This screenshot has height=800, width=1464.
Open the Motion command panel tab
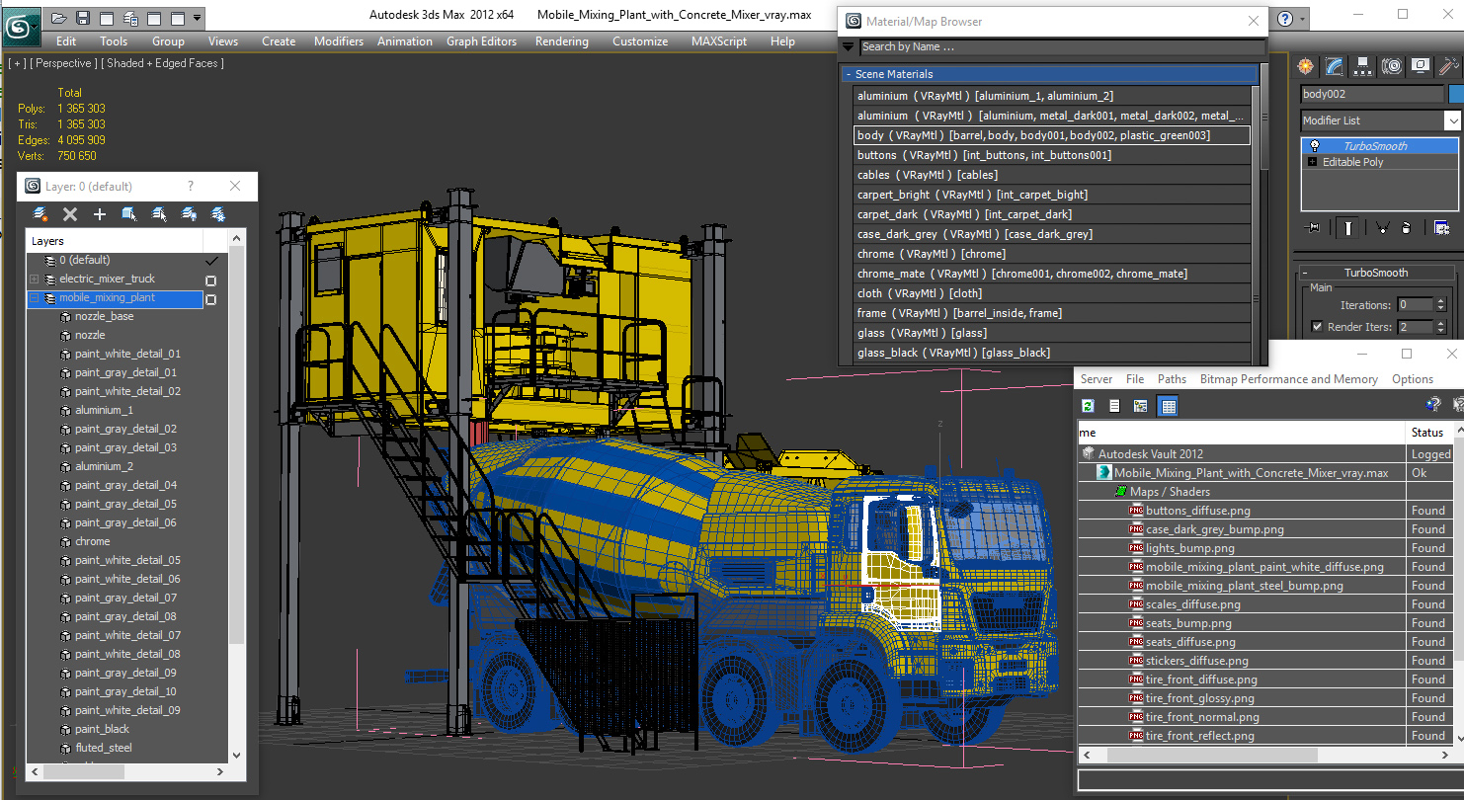coord(1392,66)
